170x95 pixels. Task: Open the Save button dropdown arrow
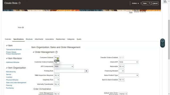coord(149,3)
